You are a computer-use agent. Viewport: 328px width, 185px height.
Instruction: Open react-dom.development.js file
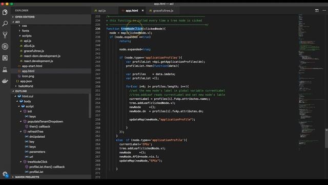pyautogui.click(x=42, y=56)
